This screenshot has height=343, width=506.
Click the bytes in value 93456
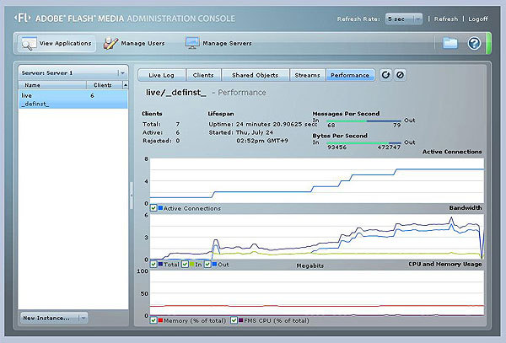point(336,147)
